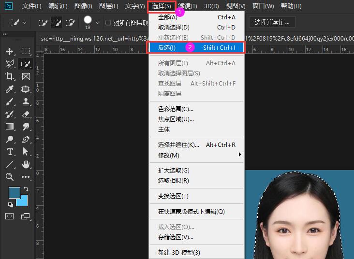354x259 pixels.
Task: Select the Frame tool
Action: coord(26,76)
